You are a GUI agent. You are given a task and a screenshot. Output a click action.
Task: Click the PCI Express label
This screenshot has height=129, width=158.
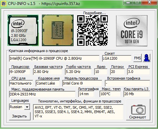(138, 67)
